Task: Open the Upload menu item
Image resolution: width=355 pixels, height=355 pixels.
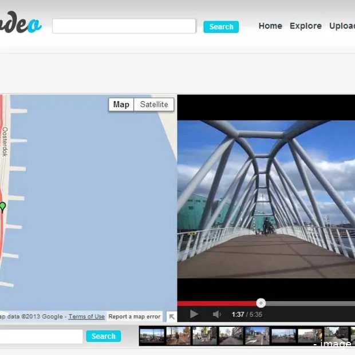Action: pos(342,26)
